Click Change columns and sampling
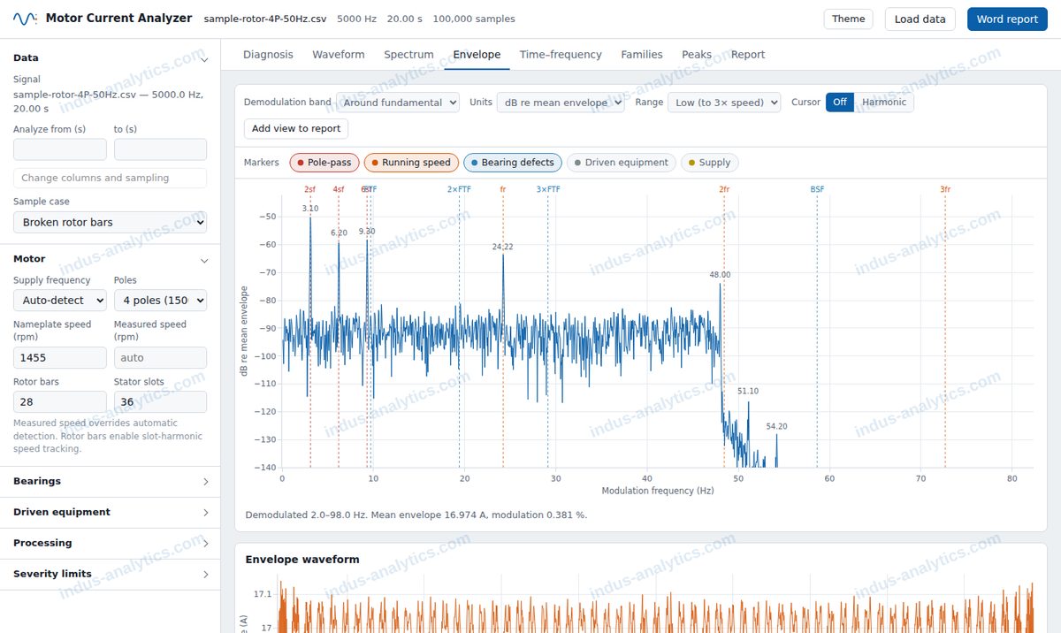The width and height of the screenshot is (1061, 633). 111,178
